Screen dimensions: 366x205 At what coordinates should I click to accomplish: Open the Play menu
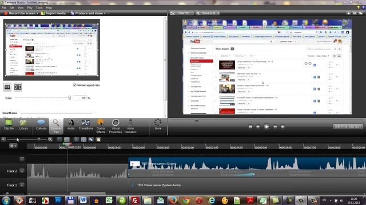(30, 7)
